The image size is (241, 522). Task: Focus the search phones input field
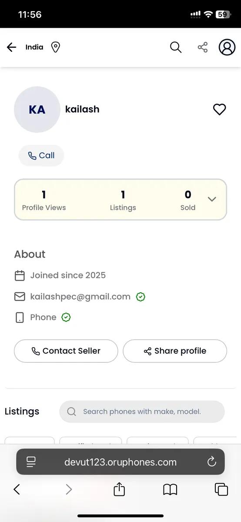[x=142, y=412]
